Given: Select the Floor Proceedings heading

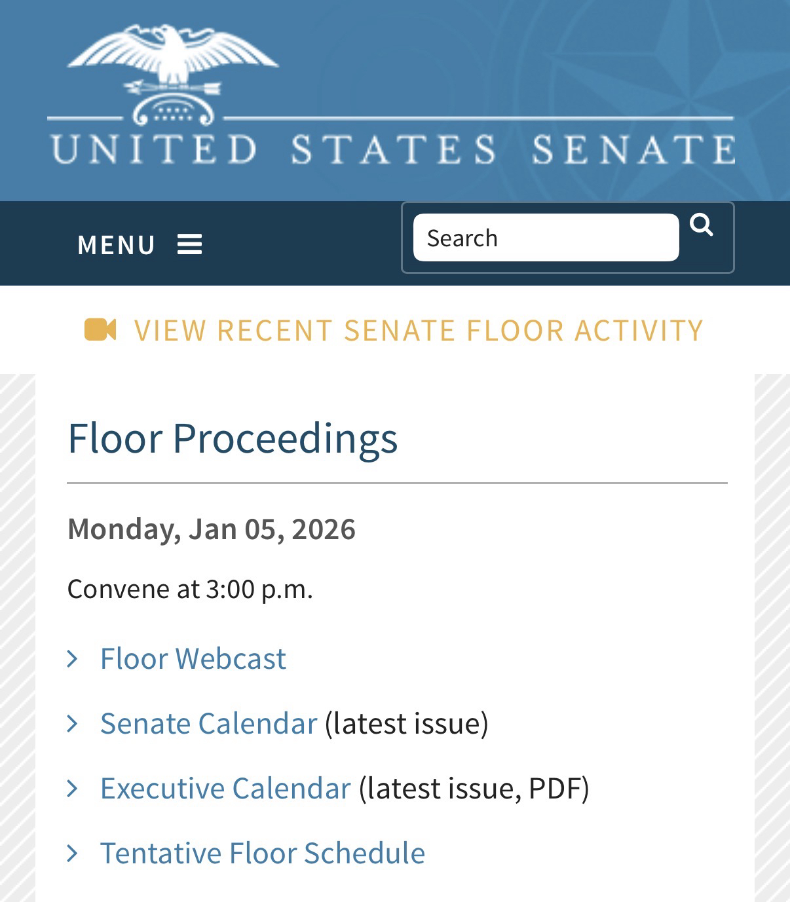Looking at the screenshot, I should [233, 438].
